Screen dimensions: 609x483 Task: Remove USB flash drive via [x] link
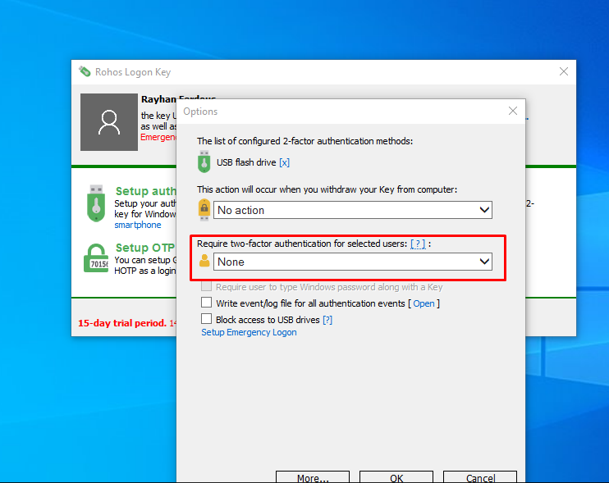(x=284, y=162)
